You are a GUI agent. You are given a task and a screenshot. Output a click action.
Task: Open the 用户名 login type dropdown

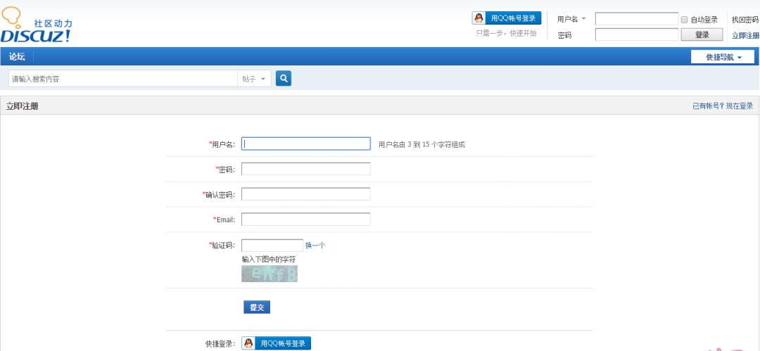(572, 20)
